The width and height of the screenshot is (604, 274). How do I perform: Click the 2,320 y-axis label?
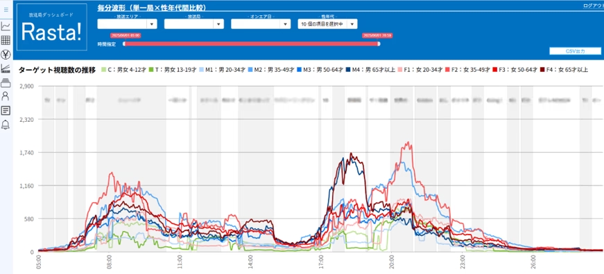point(27,119)
